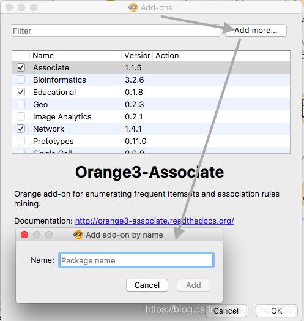
Task: Open the orange3-associate readthedocs link
Action: tap(154, 221)
